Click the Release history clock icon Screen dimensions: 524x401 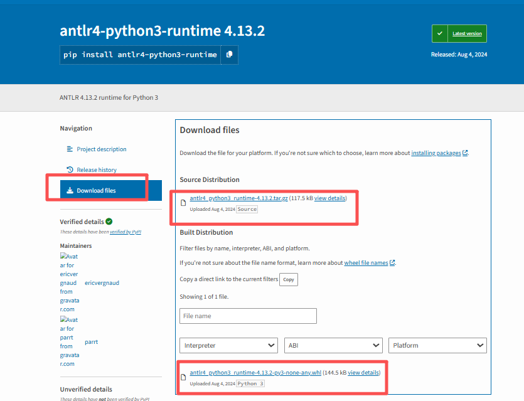pyautogui.click(x=70, y=169)
